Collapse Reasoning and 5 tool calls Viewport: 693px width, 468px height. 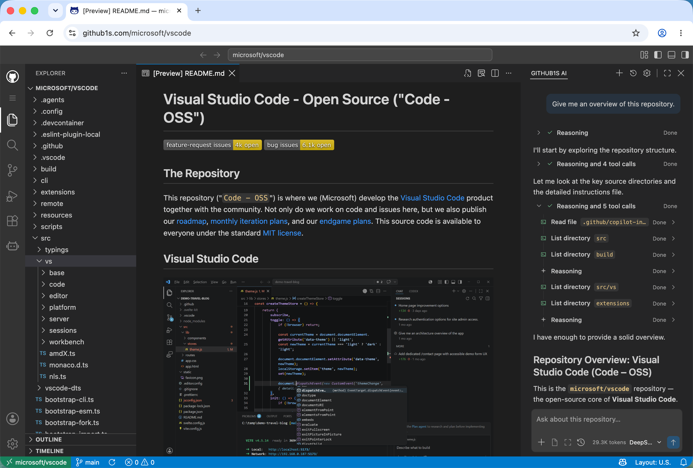tap(607, 206)
